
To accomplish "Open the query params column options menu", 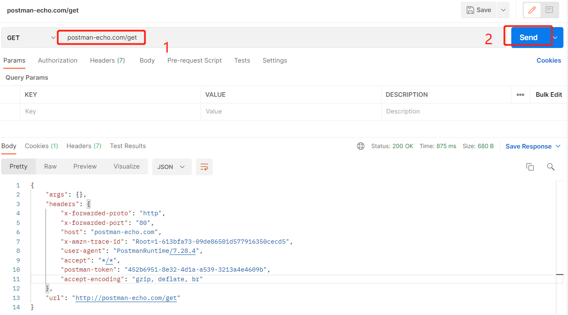I will point(520,95).
